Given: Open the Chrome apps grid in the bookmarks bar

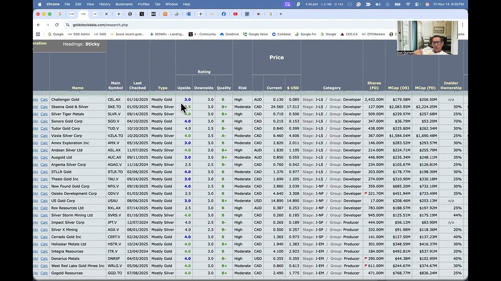Looking at the screenshot, I should coord(38,34).
